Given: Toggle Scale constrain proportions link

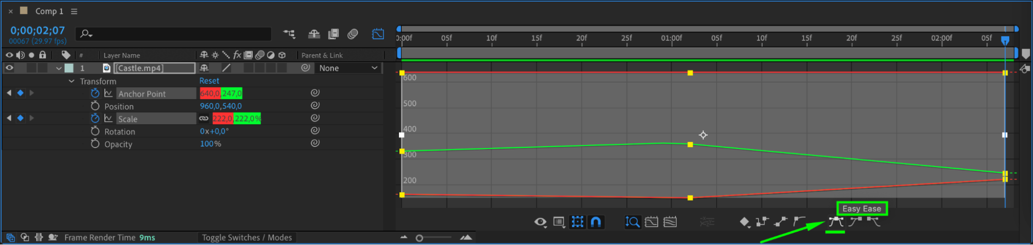Looking at the screenshot, I should click(x=204, y=119).
